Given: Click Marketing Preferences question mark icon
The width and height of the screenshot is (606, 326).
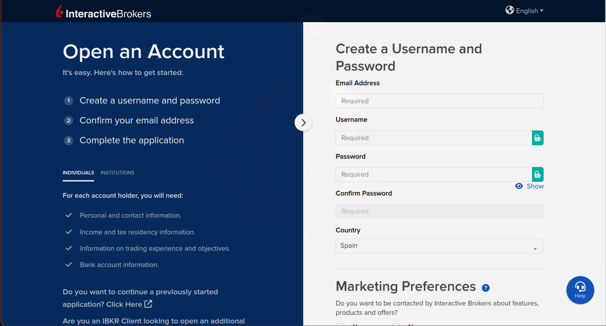Looking at the screenshot, I should click(486, 288).
